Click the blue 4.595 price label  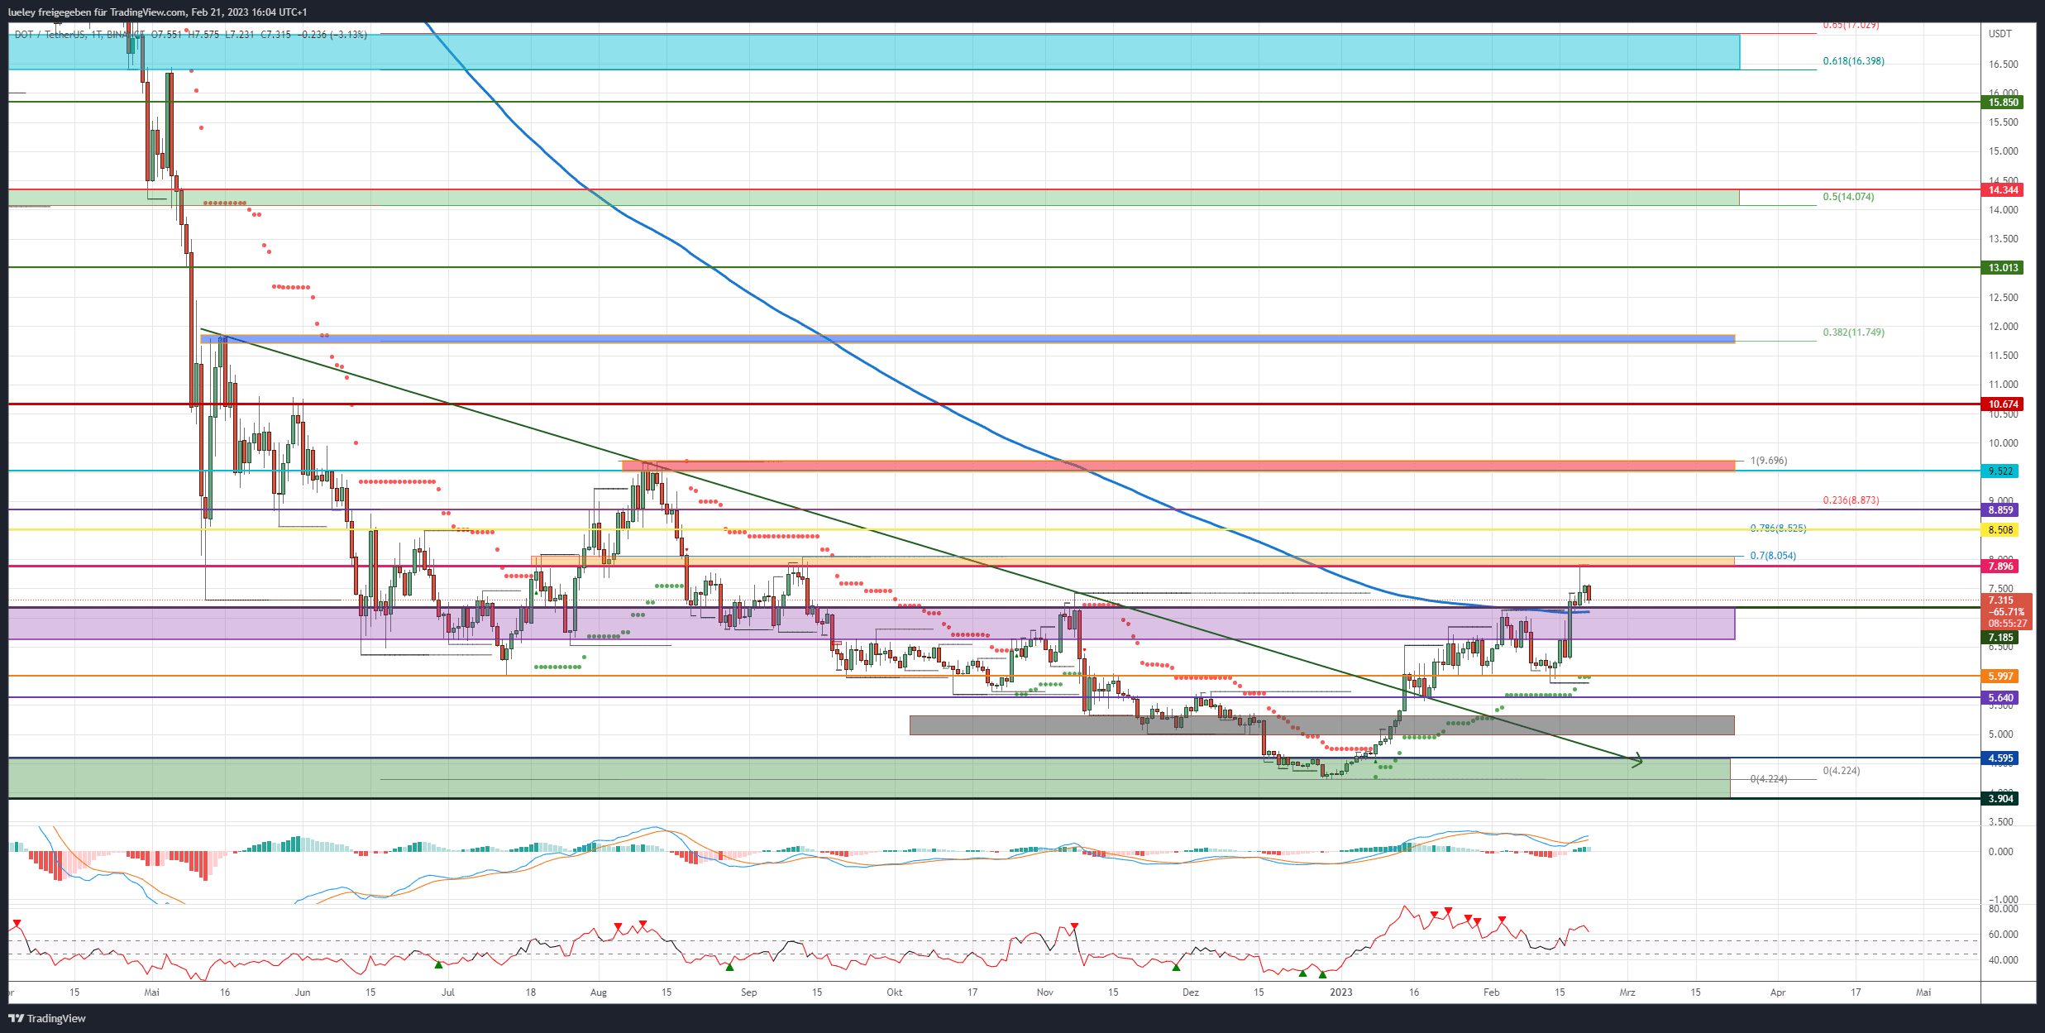click(2000, 758)
